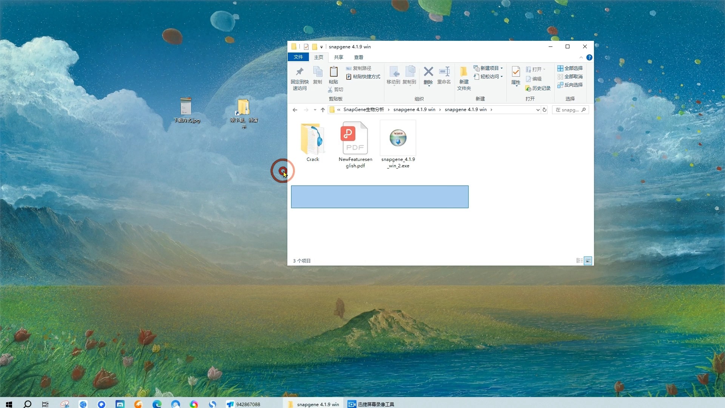Click the 3 个项目 status bar text

[x=302, y=261]
